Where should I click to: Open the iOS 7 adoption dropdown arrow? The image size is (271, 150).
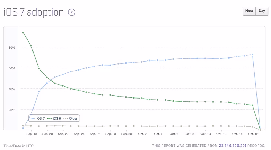72,12
